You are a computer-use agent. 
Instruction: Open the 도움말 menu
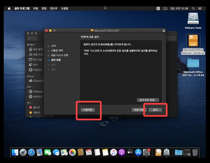[65, 8]
